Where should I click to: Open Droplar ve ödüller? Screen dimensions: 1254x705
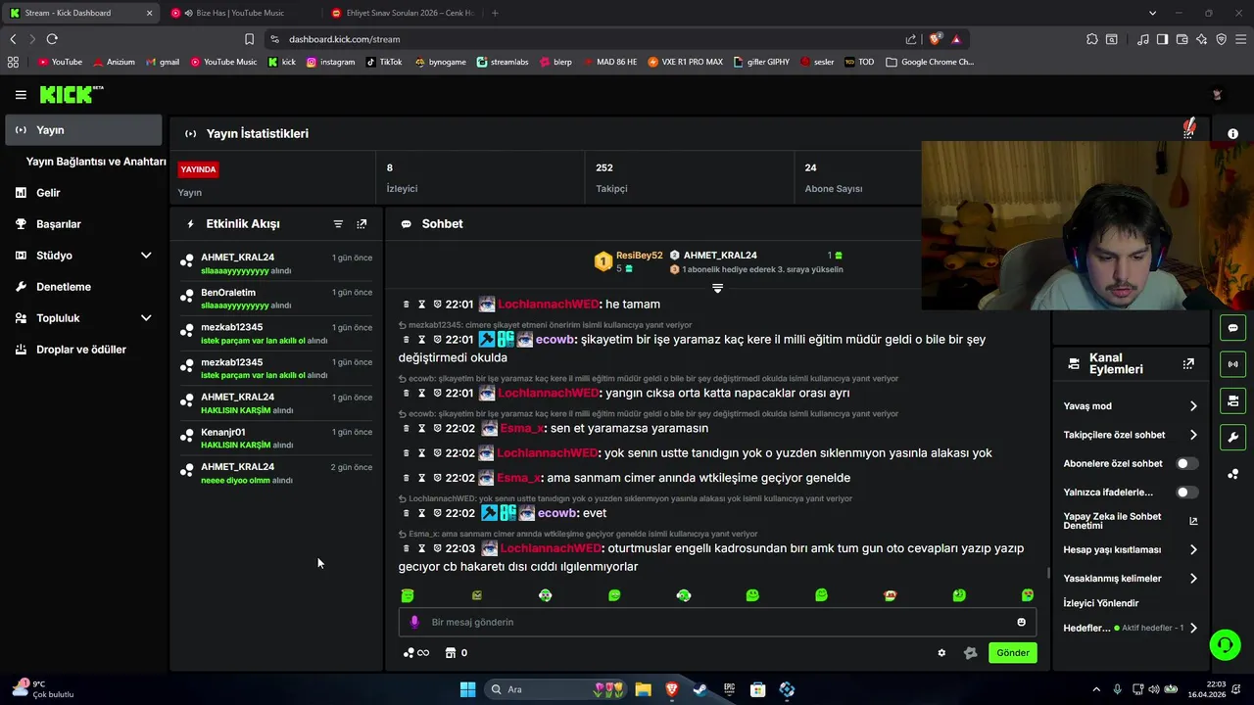[x=83, y=350]
